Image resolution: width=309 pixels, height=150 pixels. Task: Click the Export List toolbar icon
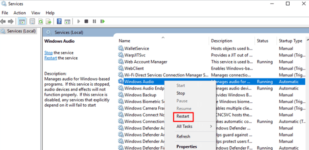[49, 21]
